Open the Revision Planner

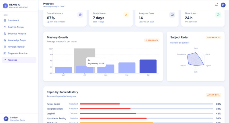pyautogui.click(x=19, y=47)
